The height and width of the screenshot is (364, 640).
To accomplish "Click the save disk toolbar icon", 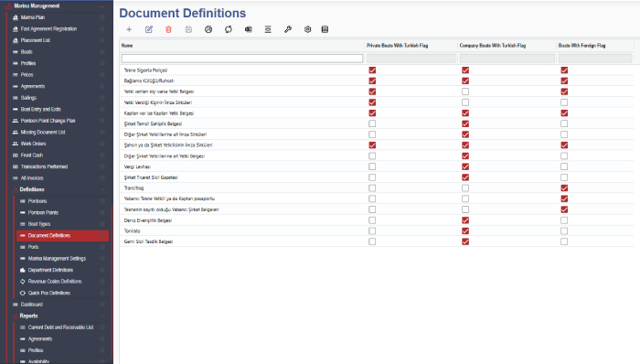I will (x=188, y=29).
